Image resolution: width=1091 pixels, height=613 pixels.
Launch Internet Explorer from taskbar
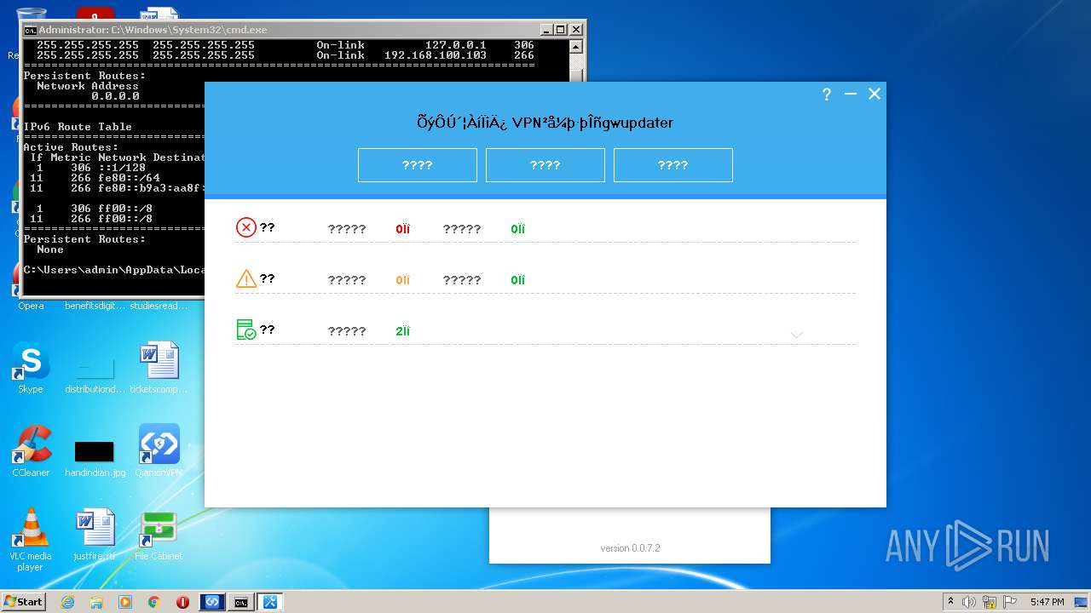(x=67, y=602)
